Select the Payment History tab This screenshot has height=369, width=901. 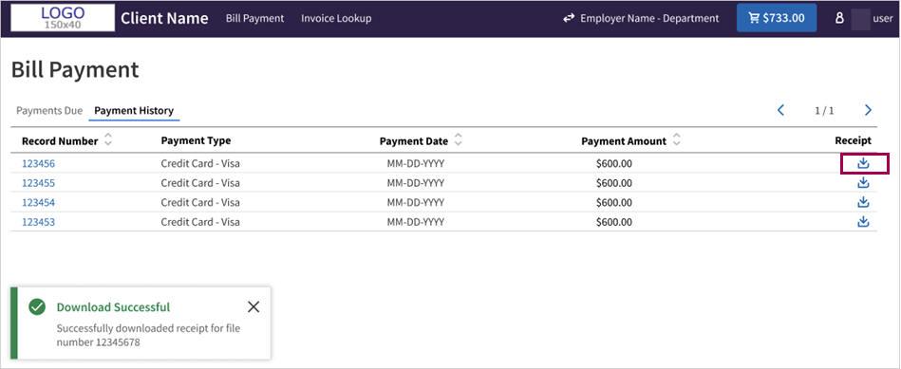(134, 111)
